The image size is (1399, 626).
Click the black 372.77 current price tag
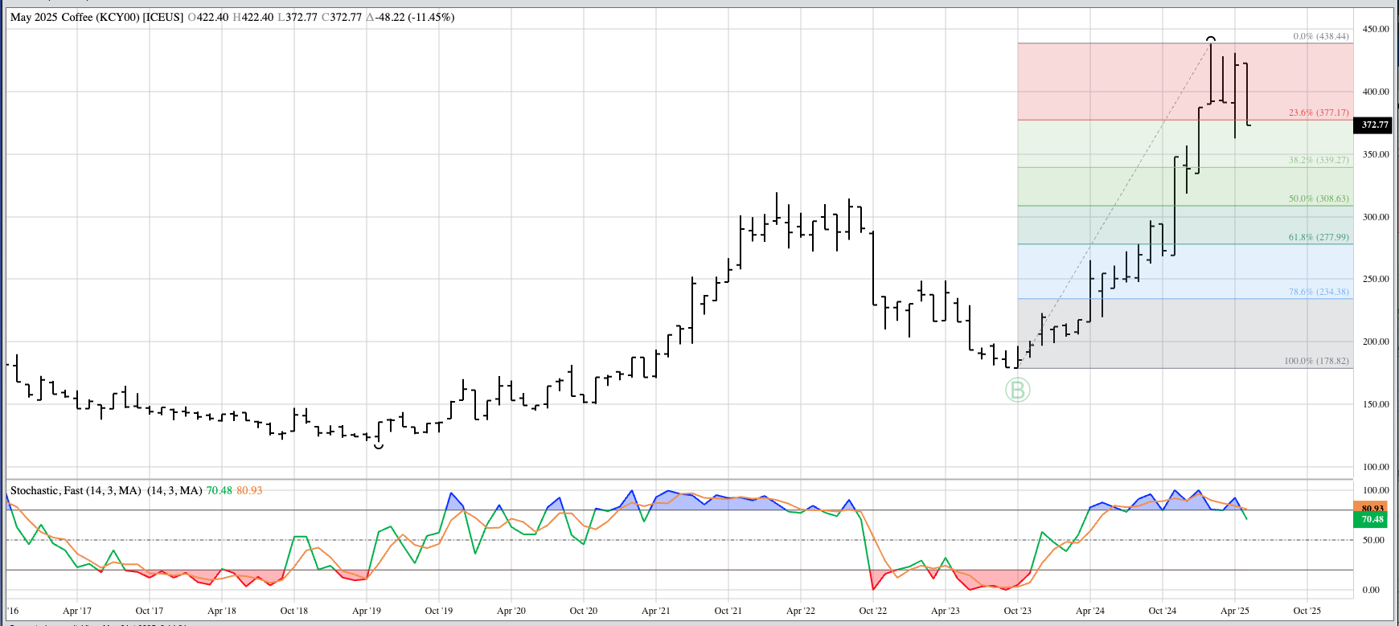1374,125
